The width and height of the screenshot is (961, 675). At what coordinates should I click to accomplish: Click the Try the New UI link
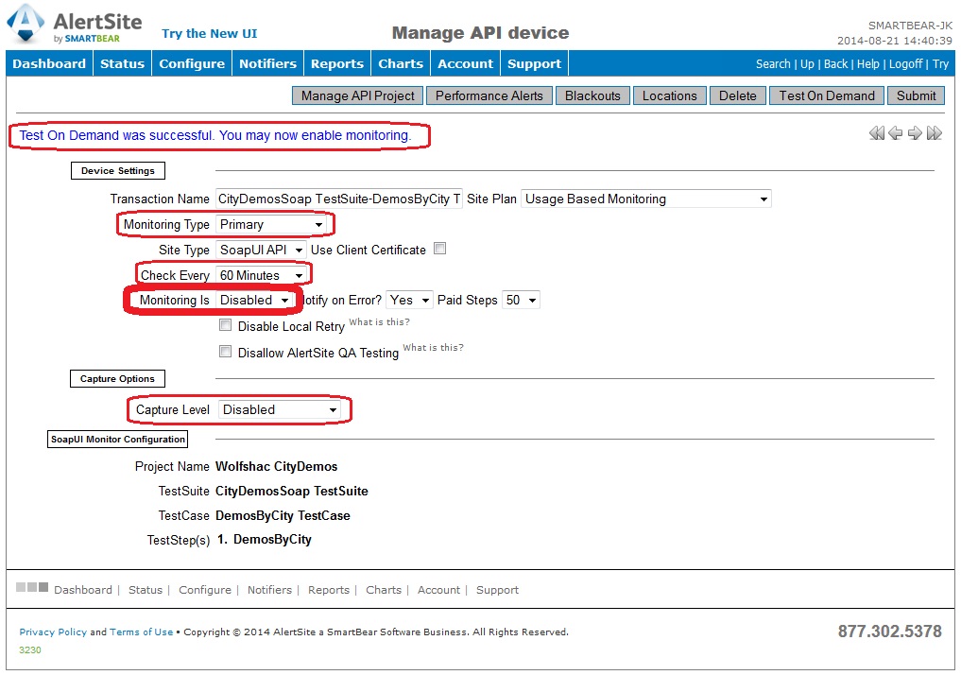[x=210, y=34]
